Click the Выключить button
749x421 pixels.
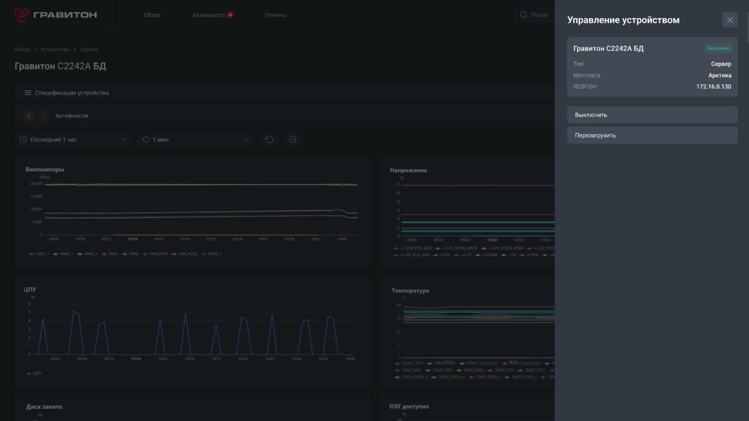pyautogui.click(x=652, y=115)
